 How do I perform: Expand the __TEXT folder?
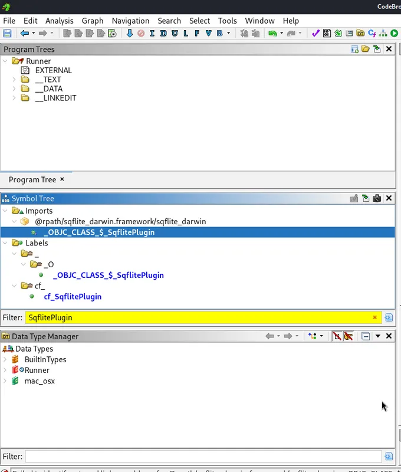tap(14, 80)
